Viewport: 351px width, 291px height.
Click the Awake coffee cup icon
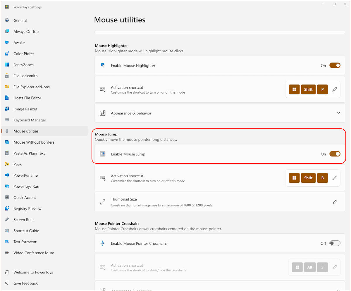[x=7, y=43]
